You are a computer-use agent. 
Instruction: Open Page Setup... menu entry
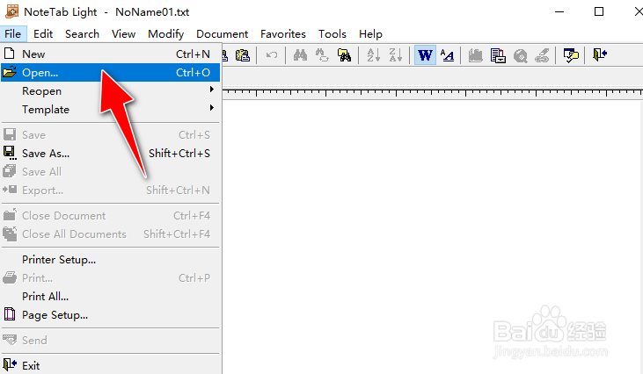pyautogui.click(x=110, y=314)
